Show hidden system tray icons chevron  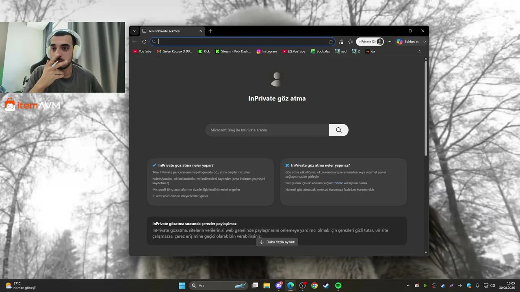coord(408,286)
